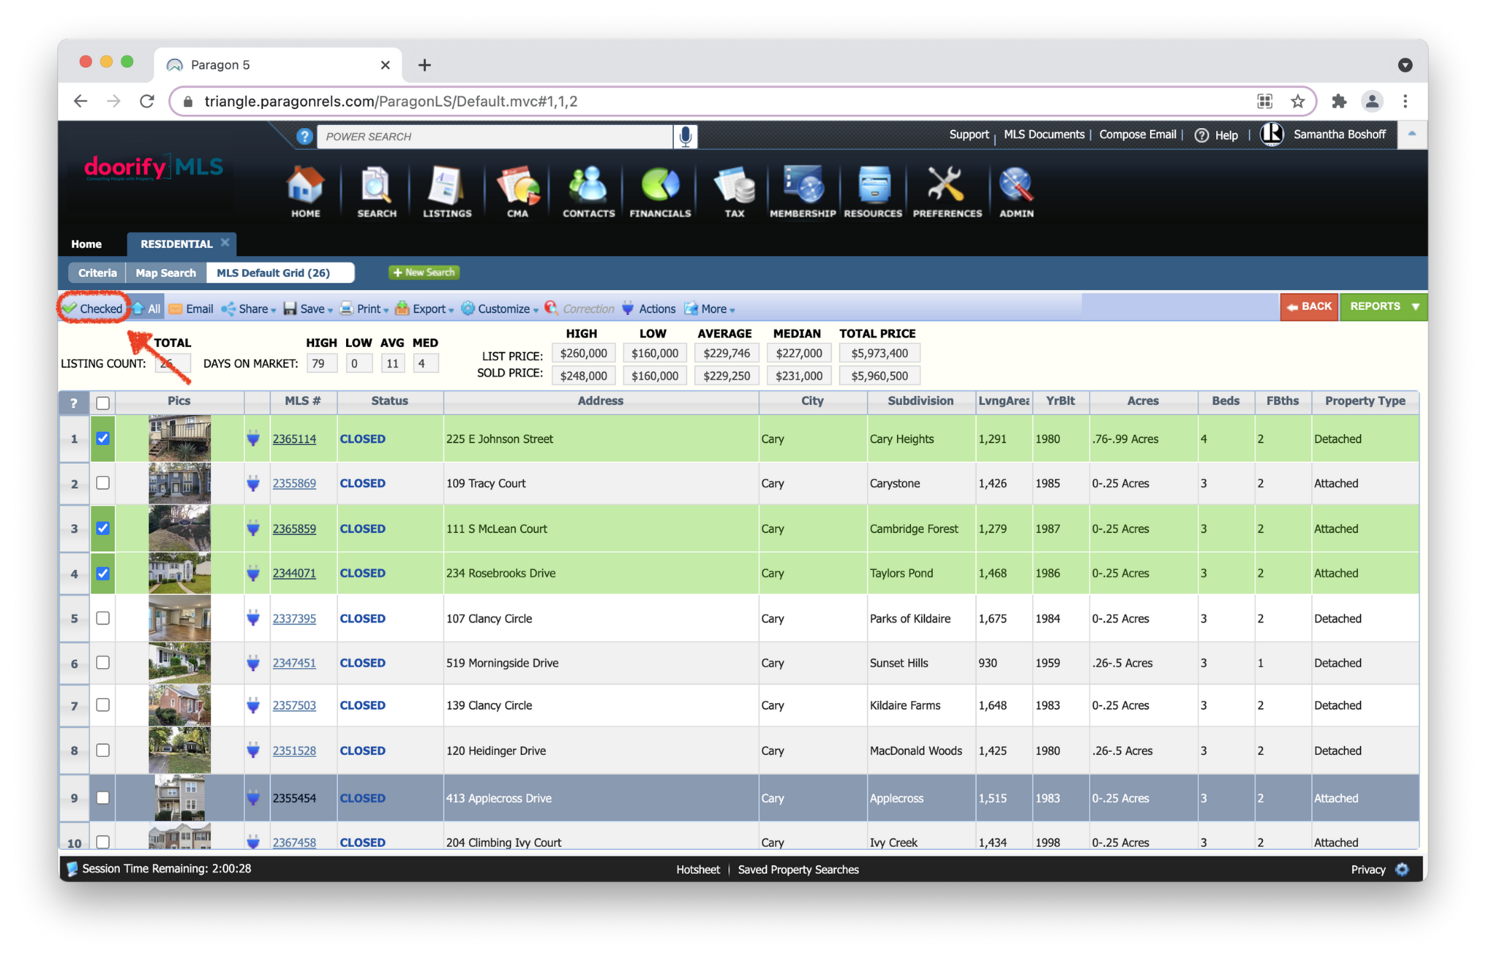1486x959 pixels.
Task: Open the MLS Documents link
Action: (1043, 135)
